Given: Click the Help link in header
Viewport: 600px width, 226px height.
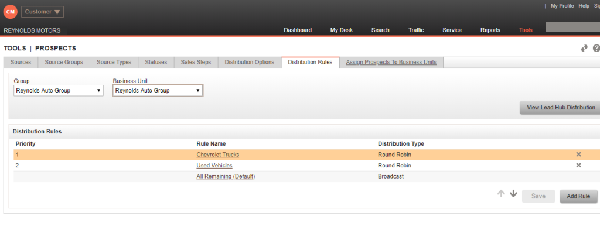Looking at the screenshot, I should tap(584, 6).
